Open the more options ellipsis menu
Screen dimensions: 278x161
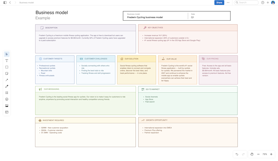click(228, 3)
